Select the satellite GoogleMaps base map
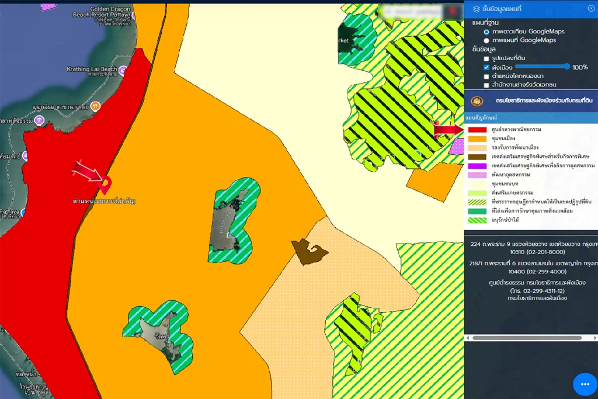Viewport: 598px width, 399px height. [486, 32]
